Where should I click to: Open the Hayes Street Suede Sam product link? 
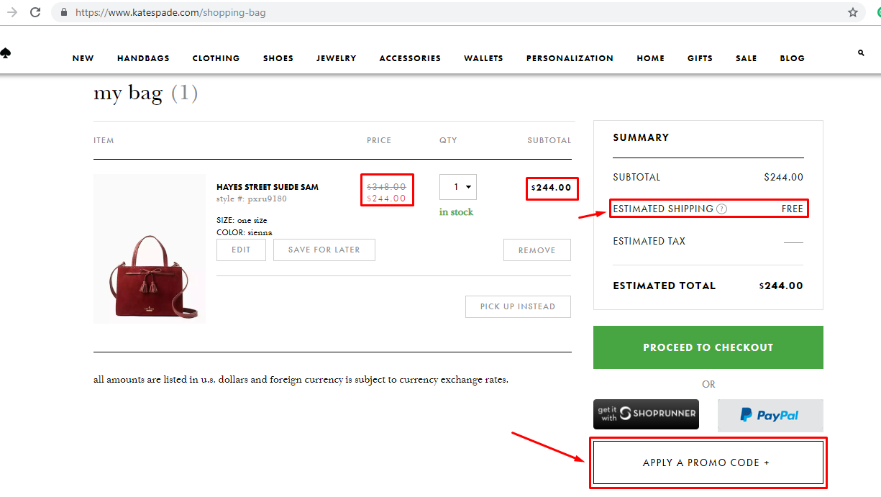[x=268, y=187]
